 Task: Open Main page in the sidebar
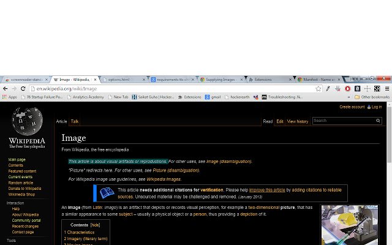coord(17,159)
